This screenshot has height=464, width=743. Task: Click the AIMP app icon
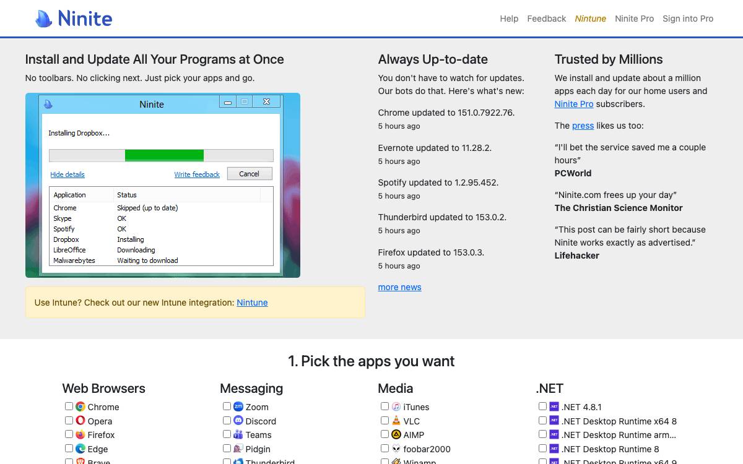pos(396,435)
